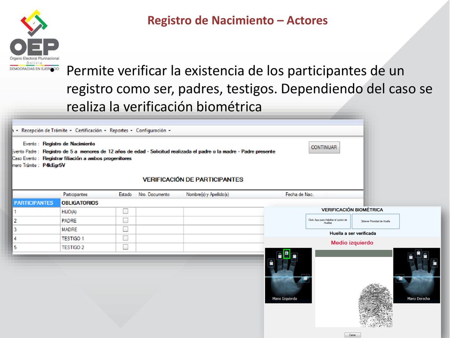This screenshot has height=338, width=450.
Task: Tick the Estado checkbox for TESTIGO 1
Action: point(125,238)
